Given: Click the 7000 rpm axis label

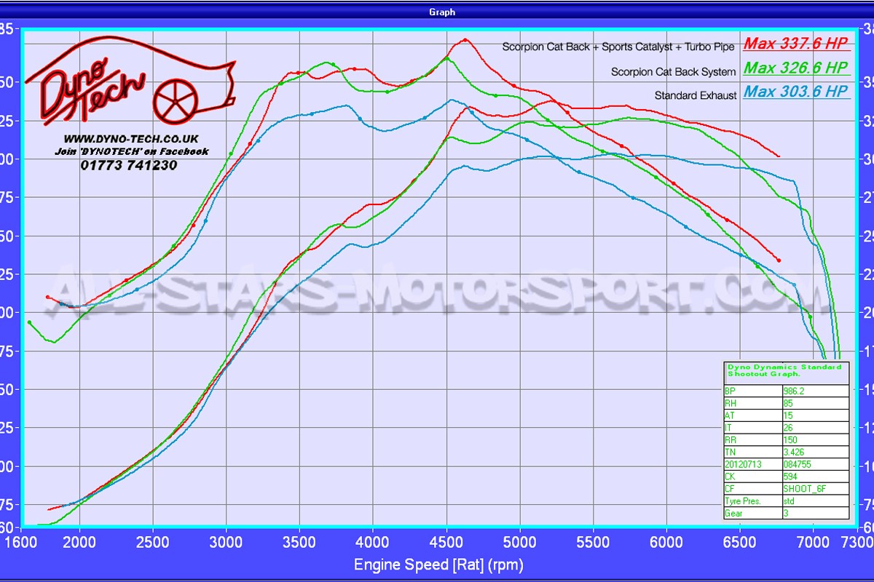Looking at the screenshot, I should 814,542.
